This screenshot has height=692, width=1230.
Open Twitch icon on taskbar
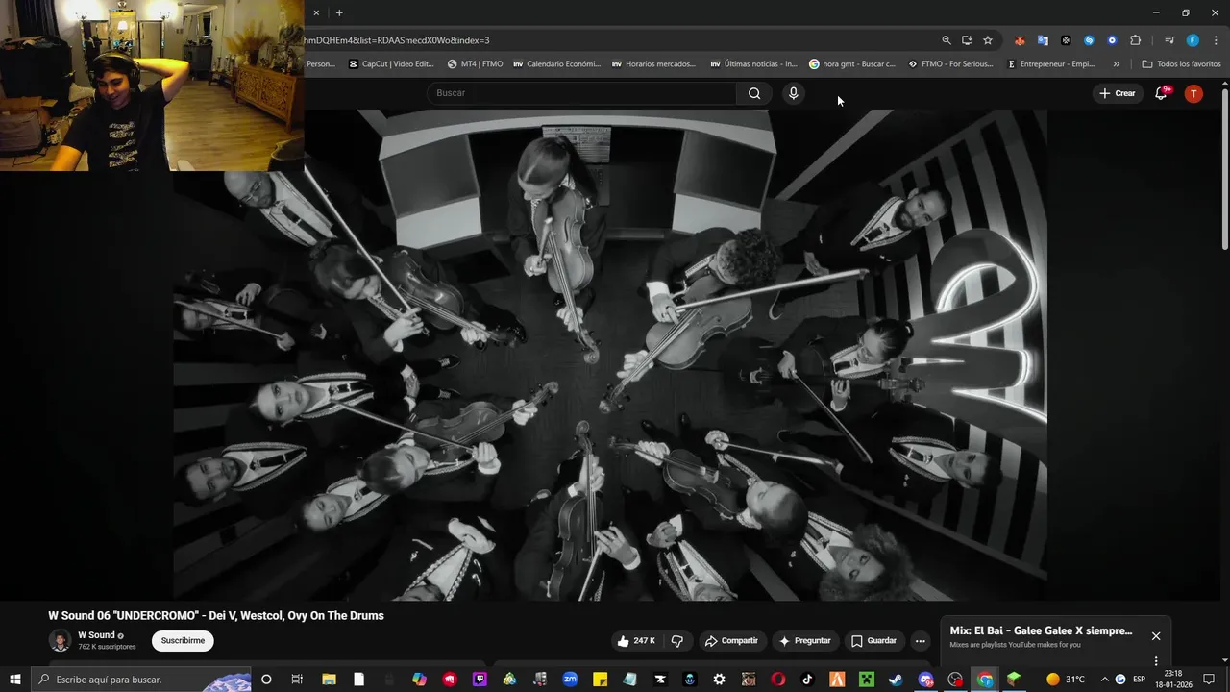(x=480, y=680)
